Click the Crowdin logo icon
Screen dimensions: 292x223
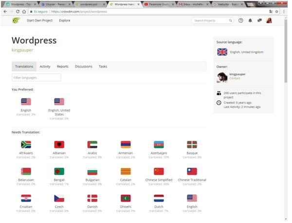pyautogui.click(x=17, y=20)
